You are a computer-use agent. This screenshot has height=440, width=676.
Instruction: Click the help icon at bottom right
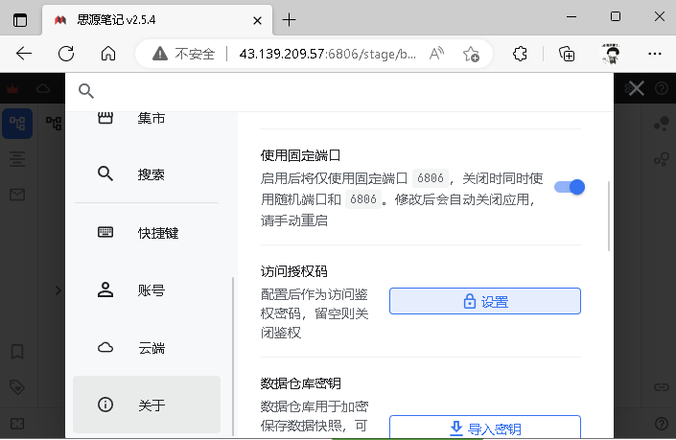(x=662, y=423)
